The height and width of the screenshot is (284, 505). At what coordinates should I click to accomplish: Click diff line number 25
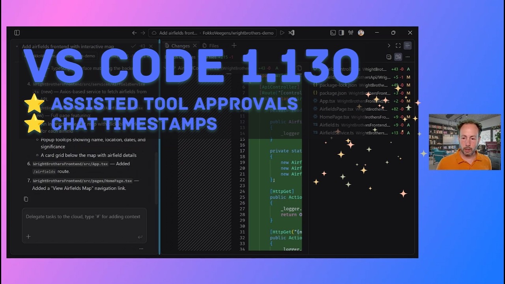[242, 197]
